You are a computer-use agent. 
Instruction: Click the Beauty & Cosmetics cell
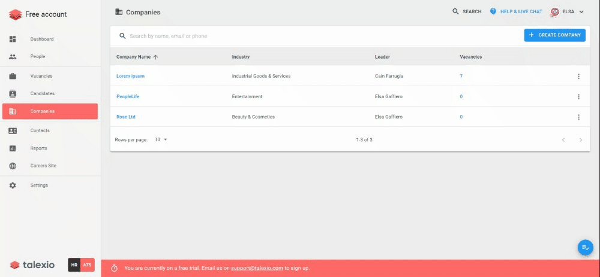pos(253,117)
